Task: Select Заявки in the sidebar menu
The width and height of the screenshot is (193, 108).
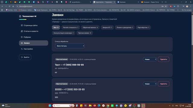Action: coord(33,43)
